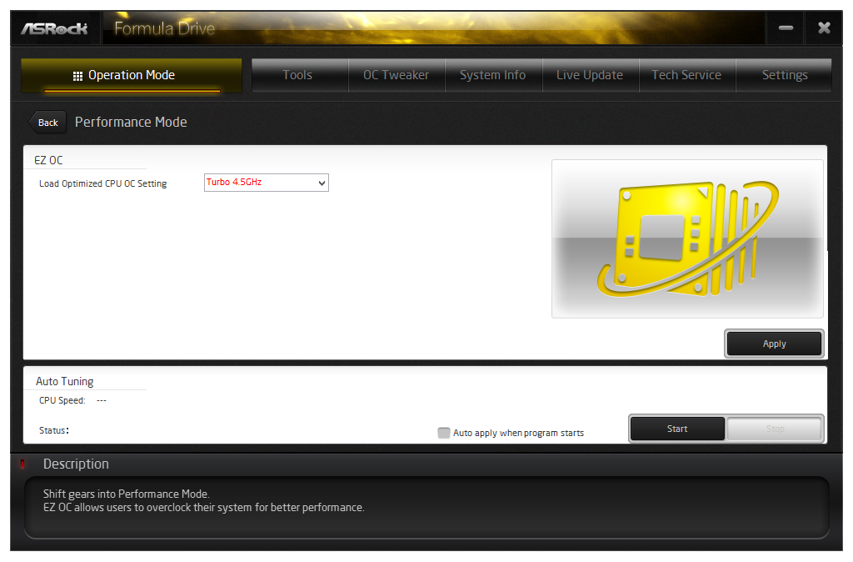Select the Operation Mode tab
853x562 pixels.
click(x=132, y=75)
